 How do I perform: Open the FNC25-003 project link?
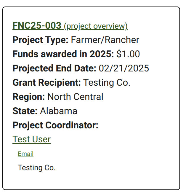pyautogui.click(x=37, y=26)
